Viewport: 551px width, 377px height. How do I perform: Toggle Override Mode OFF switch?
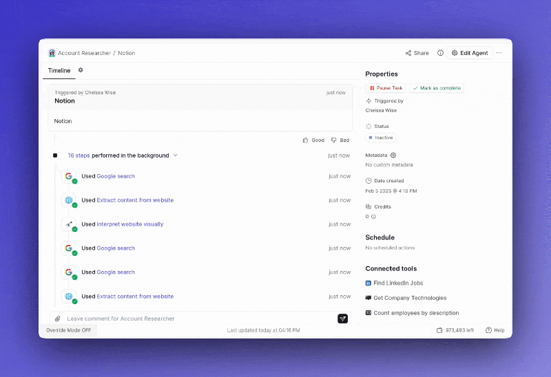pyautogui.click(x=68, y=330)
